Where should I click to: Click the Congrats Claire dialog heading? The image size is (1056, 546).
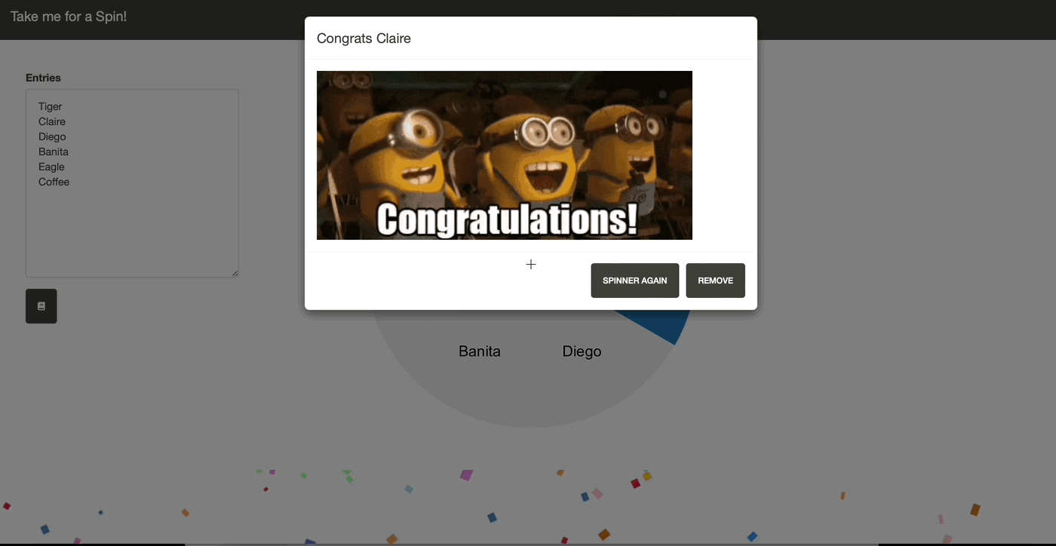click(364, 38)
